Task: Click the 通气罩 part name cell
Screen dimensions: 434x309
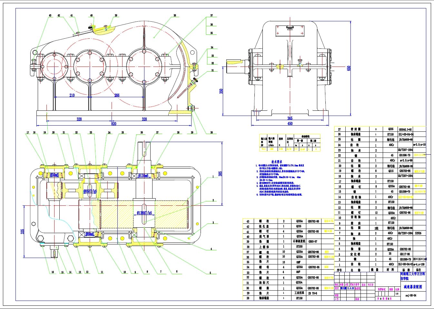Action: tap(264, 237)
